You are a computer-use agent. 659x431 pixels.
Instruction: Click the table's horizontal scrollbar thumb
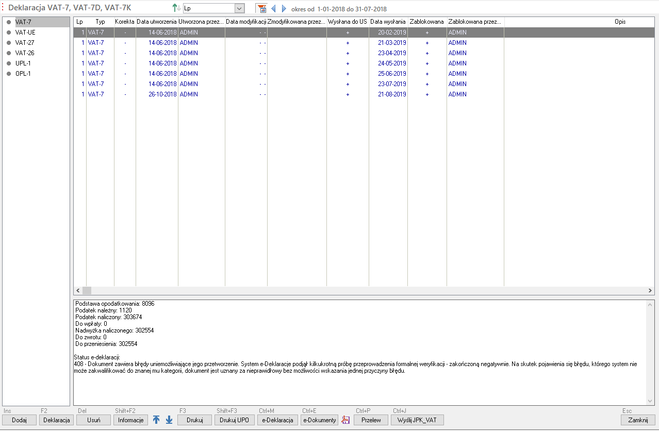click(87, 291)
